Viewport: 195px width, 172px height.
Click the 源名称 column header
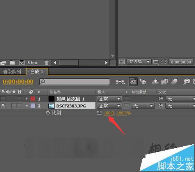pyautogui.click(x=55, y=92)
